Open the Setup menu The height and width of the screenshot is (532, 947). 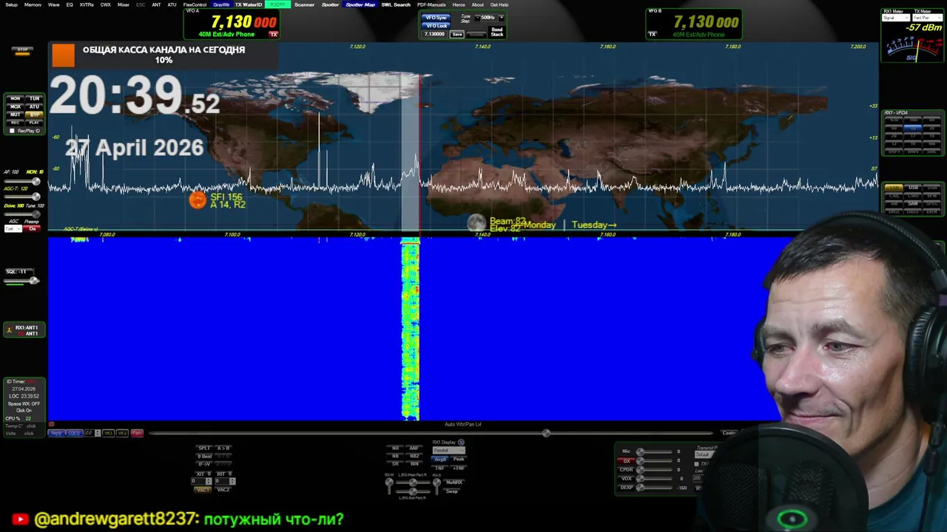[11, 4]
